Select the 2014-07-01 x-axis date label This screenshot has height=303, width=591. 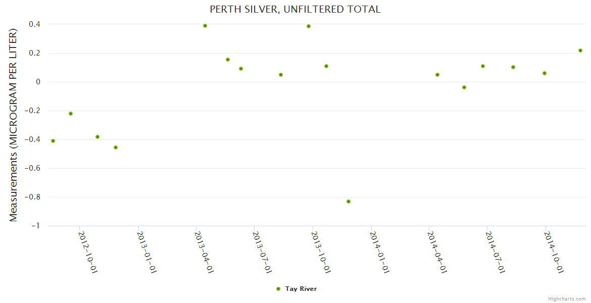496,251
